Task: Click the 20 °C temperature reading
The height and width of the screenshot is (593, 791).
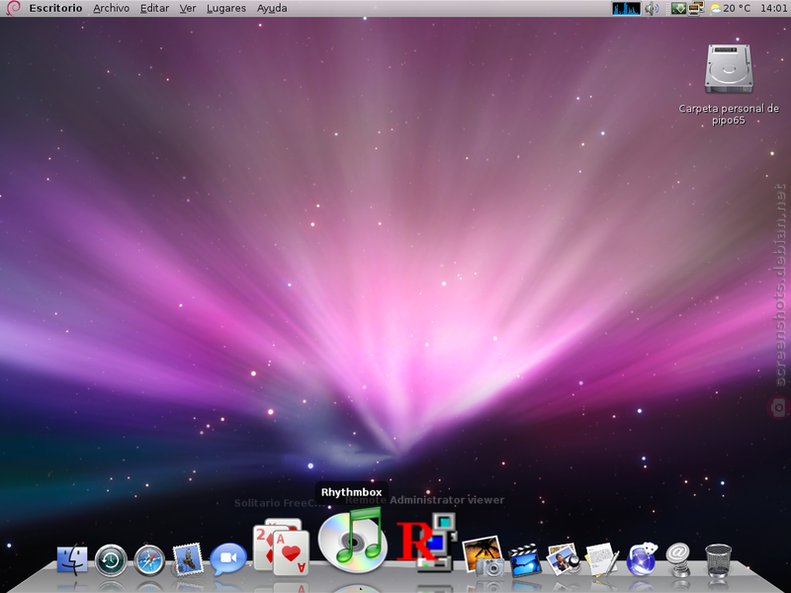Action: (x=737, y=8)
